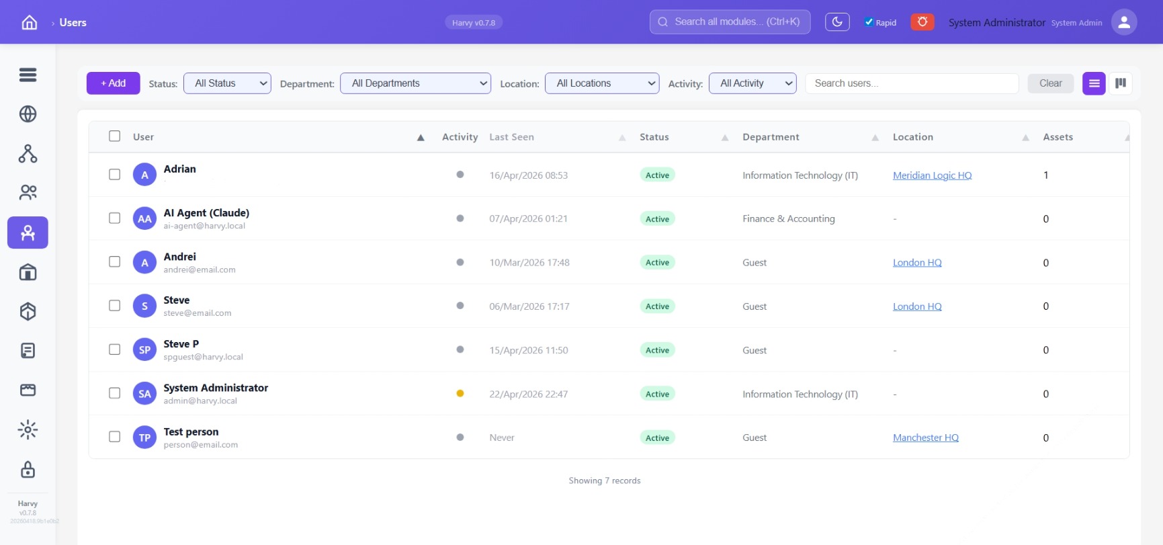Select Andrei's row checkbox
The height and width of the screenshot is (545, 1163).
point(115,262)
